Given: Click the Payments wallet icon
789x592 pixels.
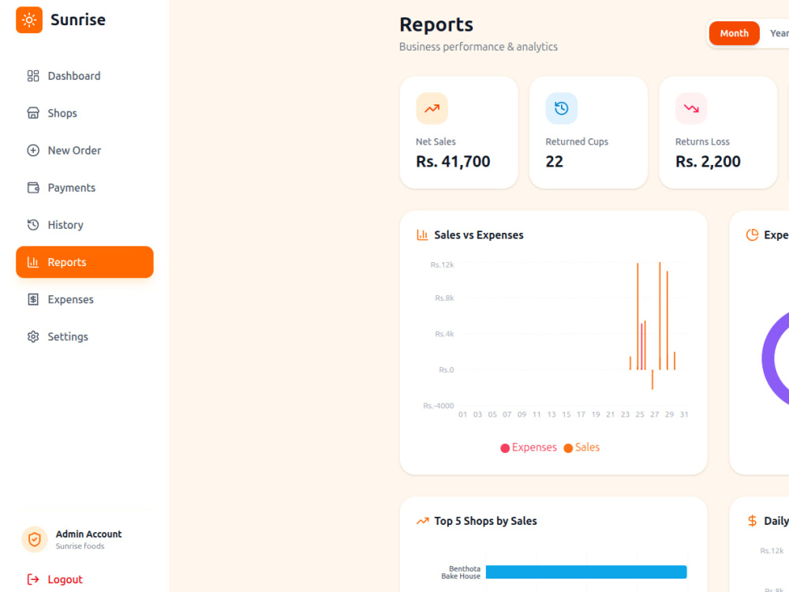Looking at the screenshot, I should click(x=33, y=188).
